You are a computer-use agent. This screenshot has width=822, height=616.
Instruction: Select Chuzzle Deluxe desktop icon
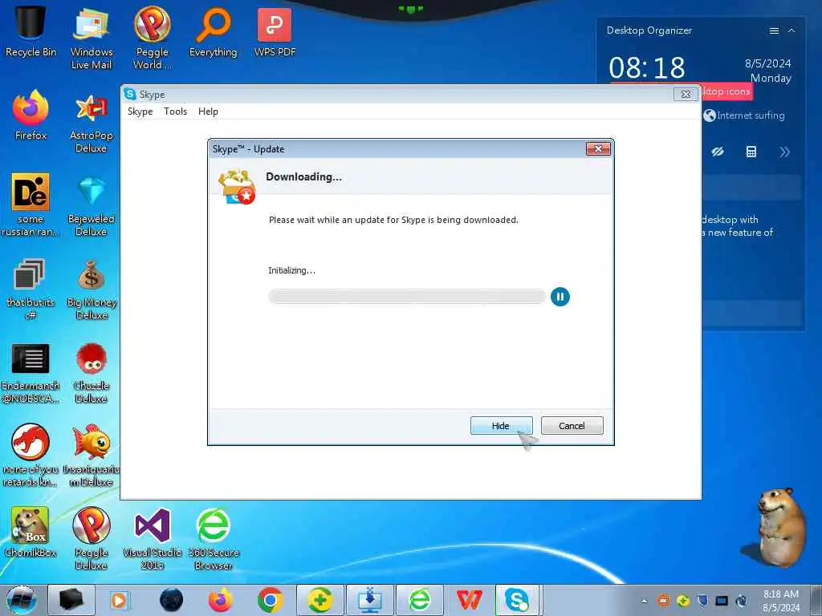[92, 373]
